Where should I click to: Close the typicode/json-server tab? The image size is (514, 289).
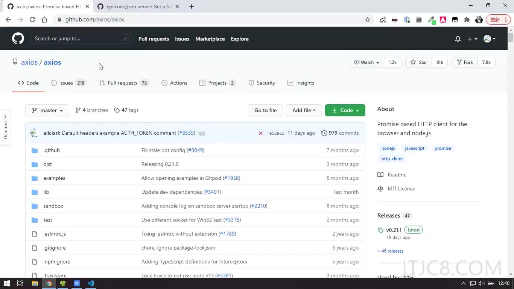click(x=177, y=6)
